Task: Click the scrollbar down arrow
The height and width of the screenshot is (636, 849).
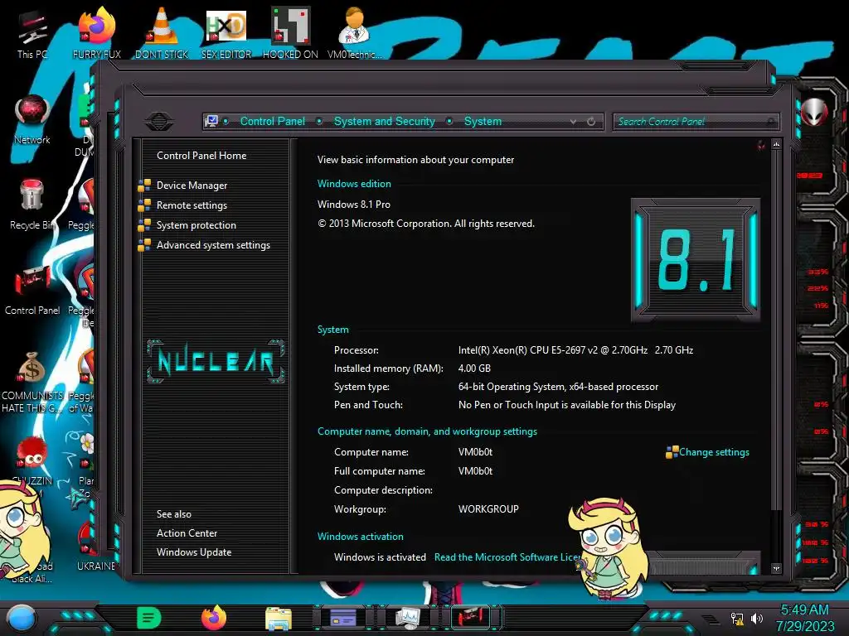Action: (x=776, y=568)
